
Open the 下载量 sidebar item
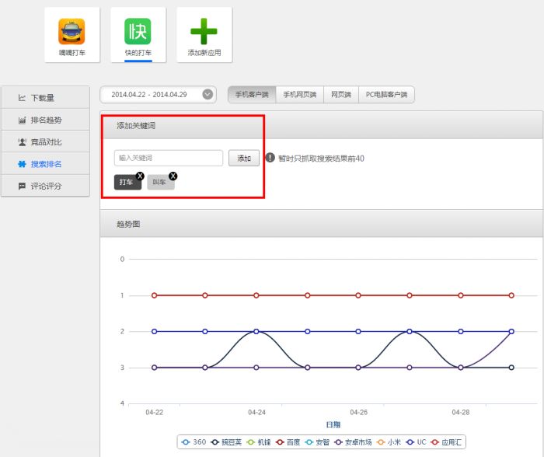click(x=45, y=98)
